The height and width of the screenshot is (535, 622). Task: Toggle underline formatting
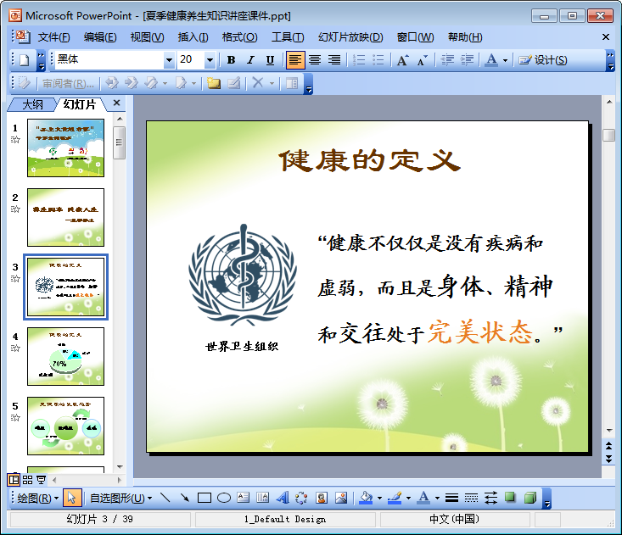pyautogui.click(x=270, y=60)
